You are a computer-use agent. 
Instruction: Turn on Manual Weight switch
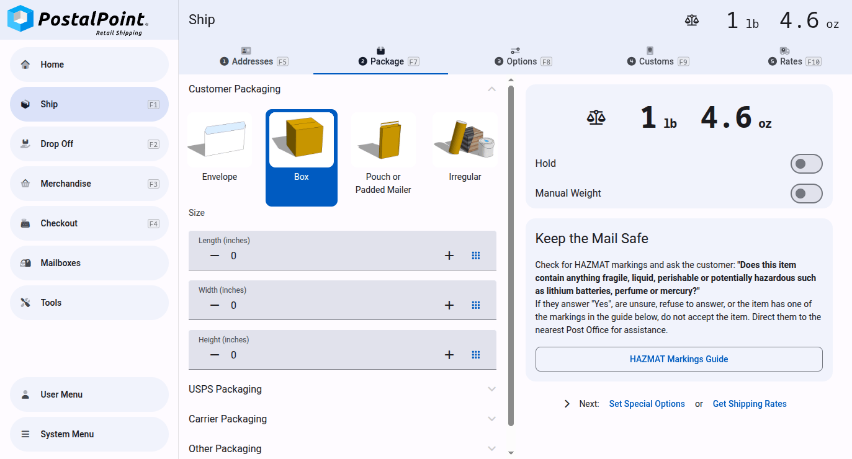(x=806, y=194)
